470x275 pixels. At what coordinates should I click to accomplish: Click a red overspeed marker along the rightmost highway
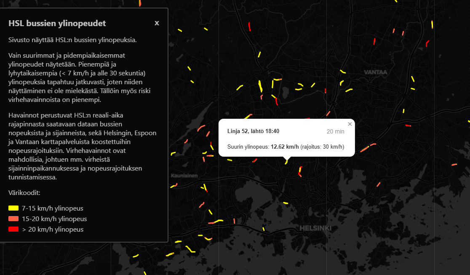[428, 43]
